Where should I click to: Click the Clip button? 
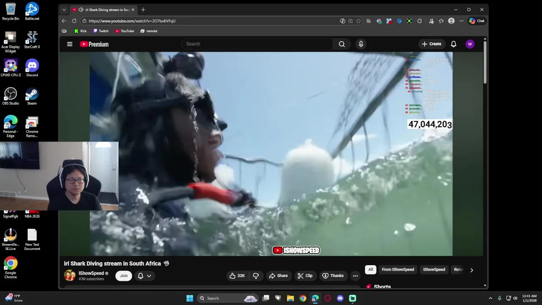pos(305,276)
